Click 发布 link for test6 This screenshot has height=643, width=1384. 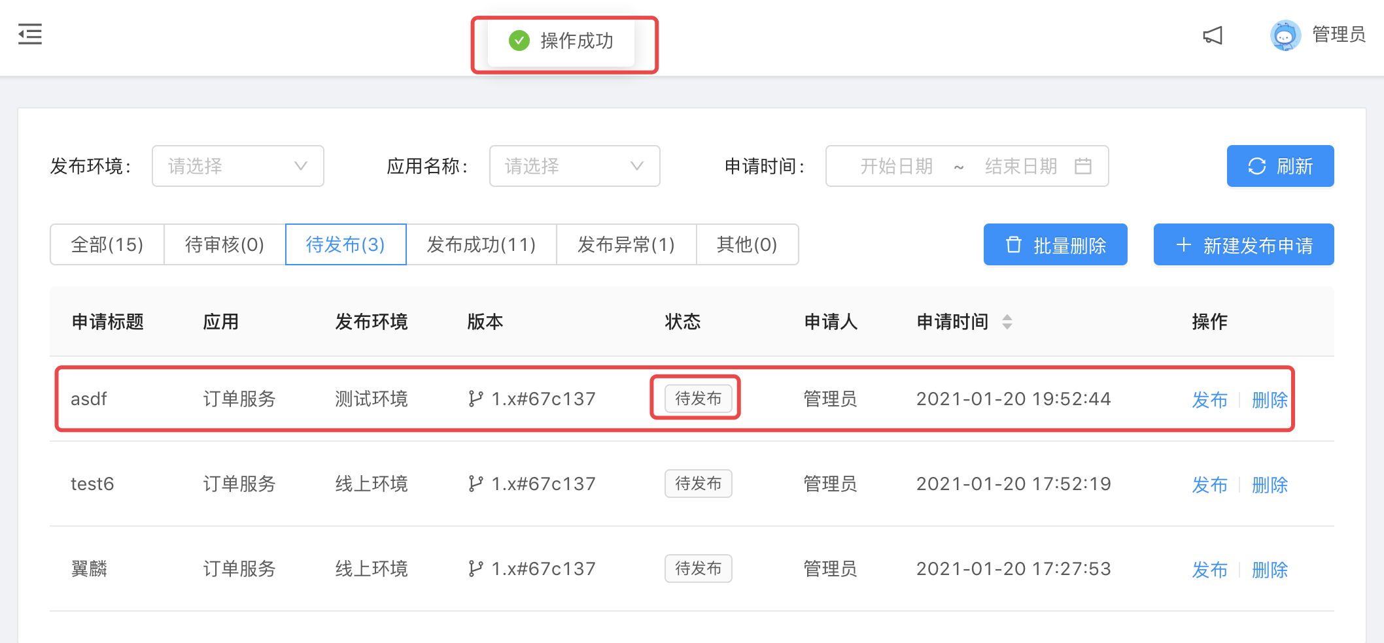[1209, 484]
